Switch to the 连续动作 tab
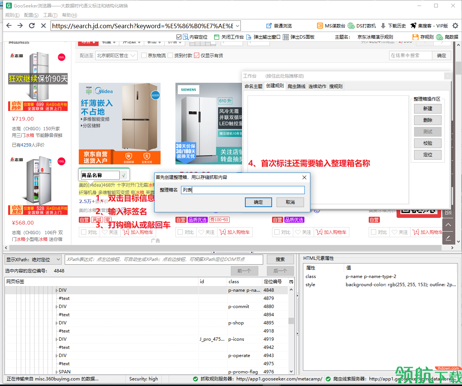462x386 pixels. coord(317,86)
